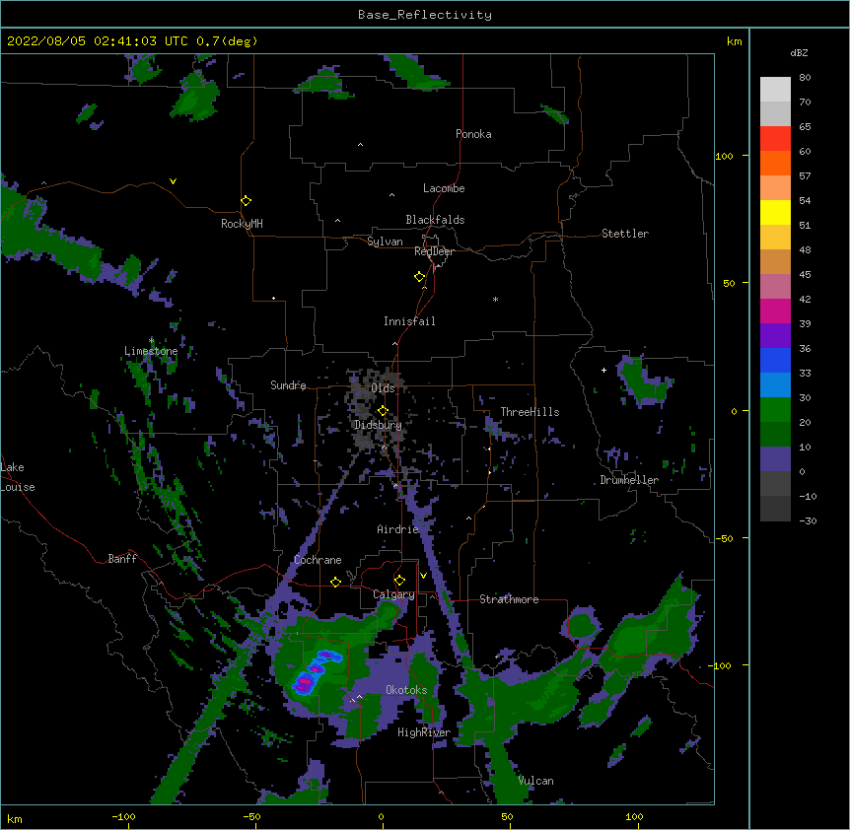Image resolution: width=850 pixels, height=830 pixels.
Task: Click the Blackfalds city label
Action: click(435, 220)
